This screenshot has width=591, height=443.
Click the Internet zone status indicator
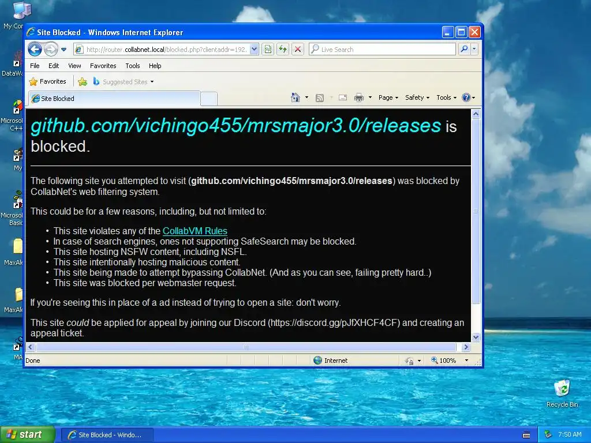pyautogui.click(x=331, y=361)
